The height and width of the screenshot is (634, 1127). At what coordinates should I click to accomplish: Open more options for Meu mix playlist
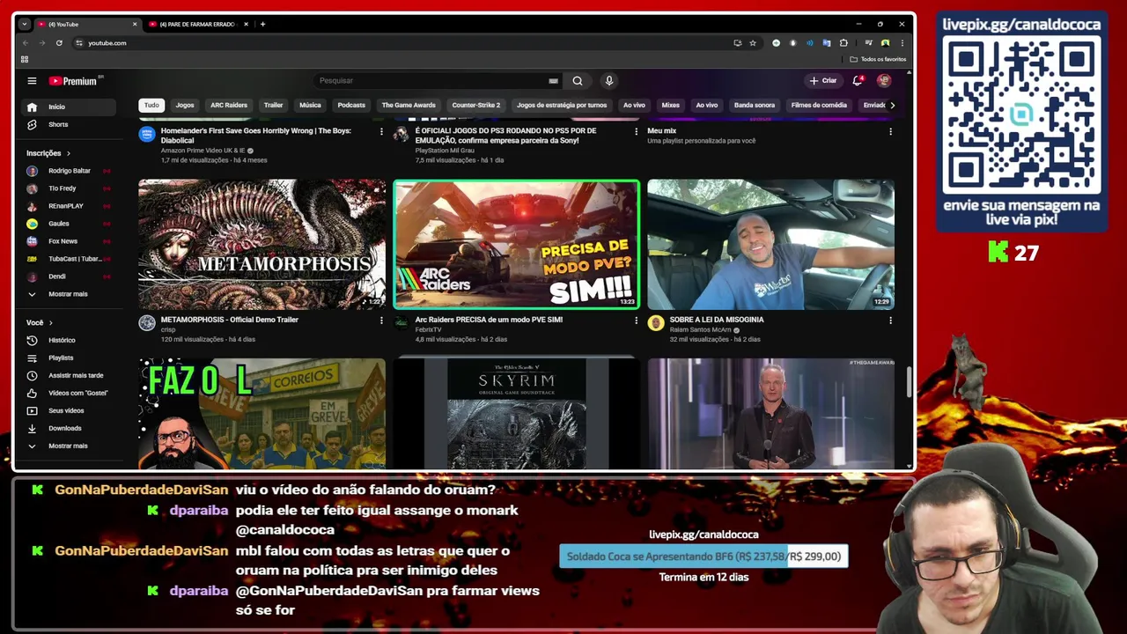890,132
